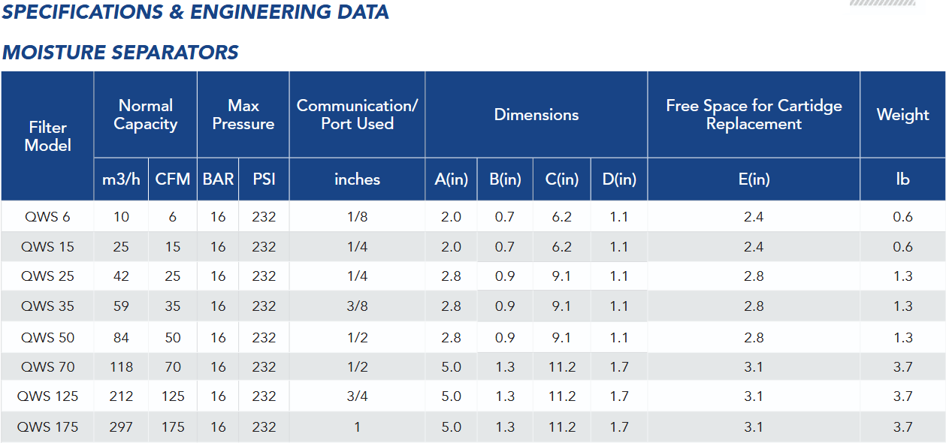Select the QWS 125 model cell
946x443 pixels.
(47, 396)
